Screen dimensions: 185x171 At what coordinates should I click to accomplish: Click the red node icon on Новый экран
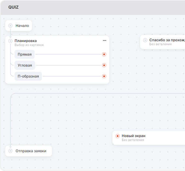click(x=118, y=136)
